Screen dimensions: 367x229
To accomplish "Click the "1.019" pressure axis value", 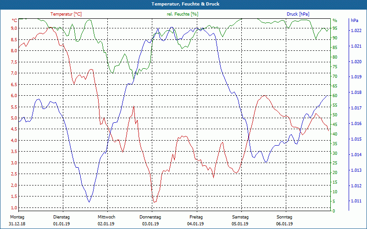I will pyautogui.click(x=356, y=77).
